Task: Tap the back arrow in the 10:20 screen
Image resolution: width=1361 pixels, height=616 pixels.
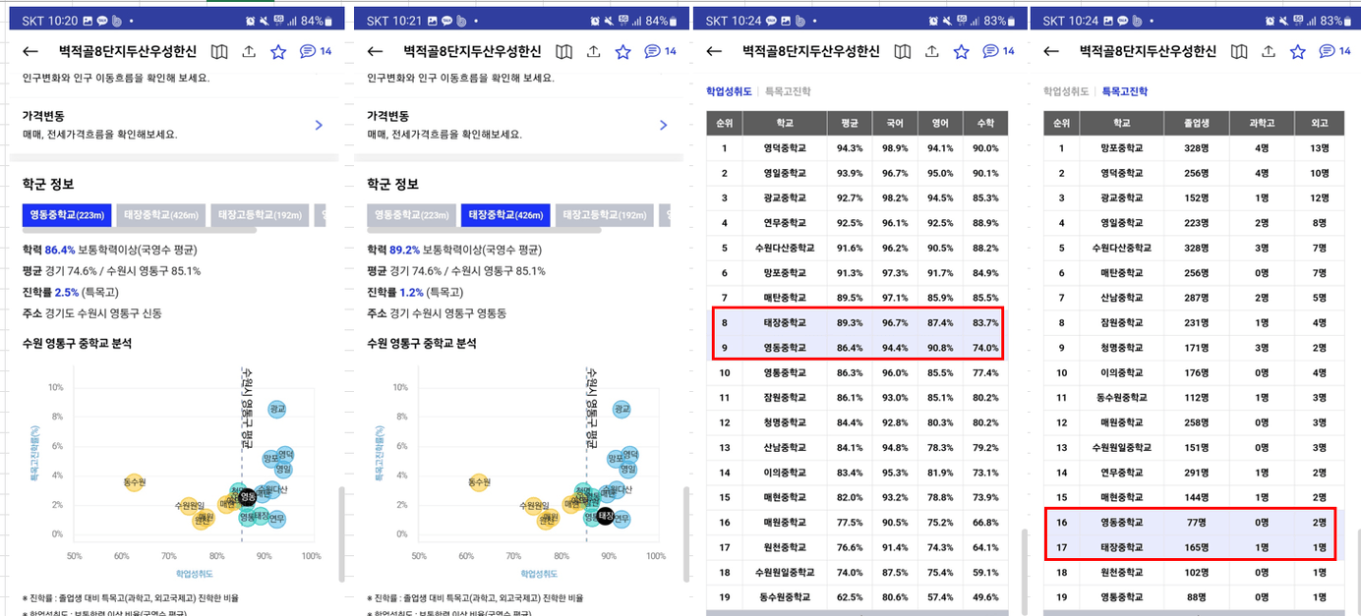Action: click(30, 52)
